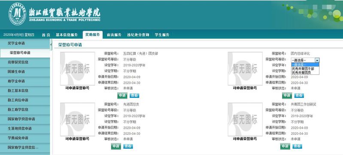This screenshot has width=343, height=155.
Task: Open 勤工助学信息 in the sidebar
Action: pos(25,109)
